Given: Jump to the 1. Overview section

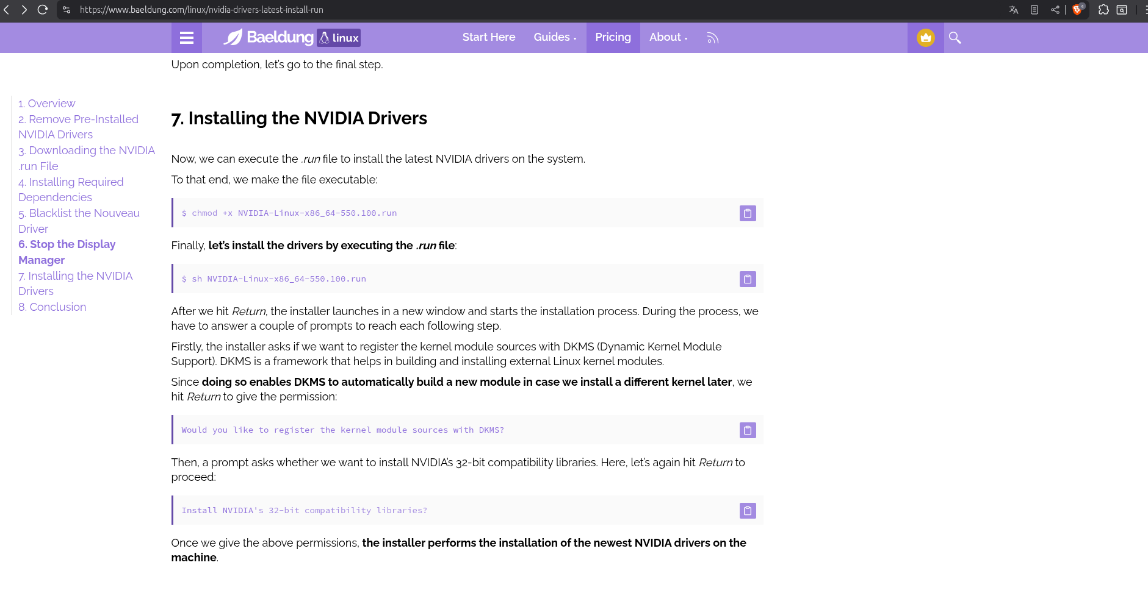Looking at the screenshot, I should [x=47, y=104].
